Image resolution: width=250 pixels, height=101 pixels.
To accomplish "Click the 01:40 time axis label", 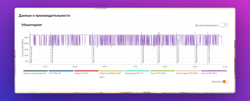I will [x=45, y=67].
